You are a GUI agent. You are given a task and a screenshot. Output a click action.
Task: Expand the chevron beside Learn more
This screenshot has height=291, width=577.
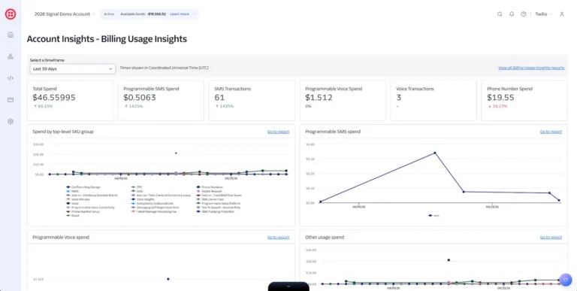coord(195,14)
